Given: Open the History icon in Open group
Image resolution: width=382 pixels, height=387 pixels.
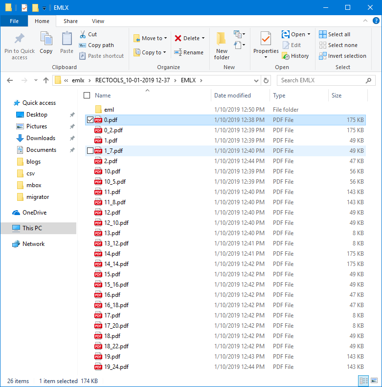Looking at the screenshot, I should click(x=286, y=56).
